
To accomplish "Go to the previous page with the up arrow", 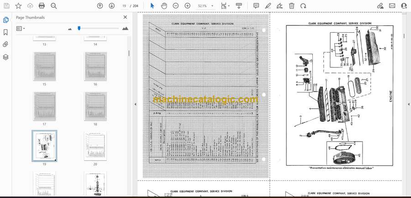I will 100,6.
